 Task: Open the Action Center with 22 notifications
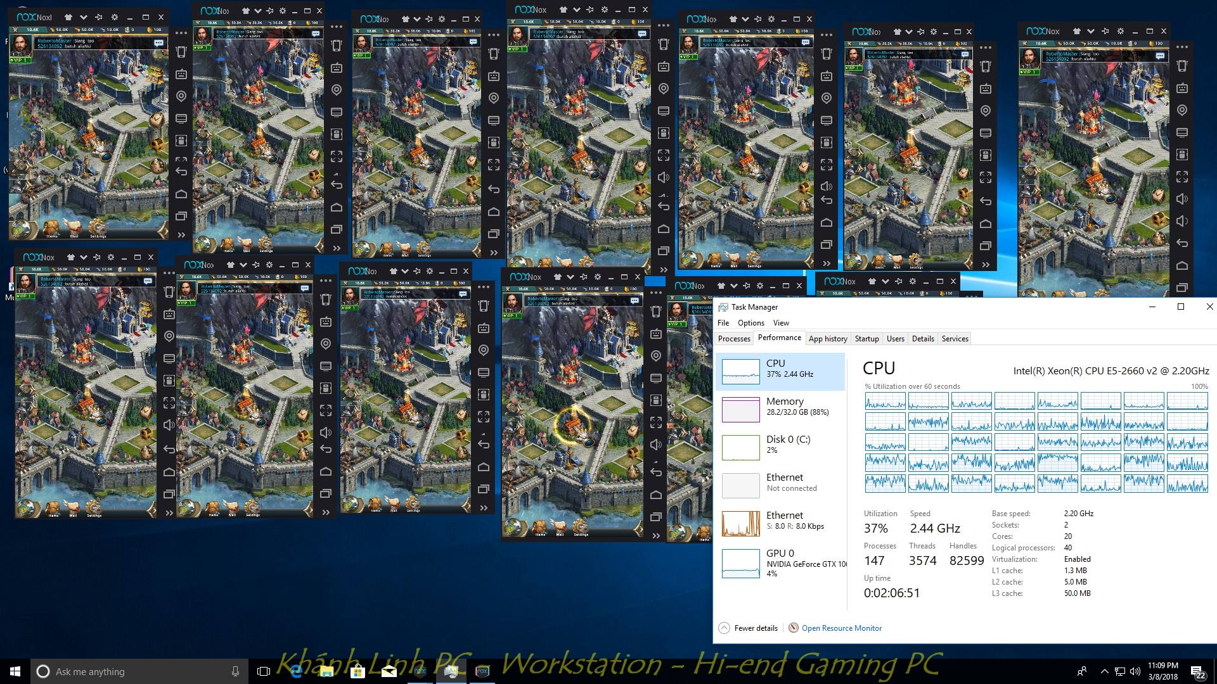[1198, 672]
